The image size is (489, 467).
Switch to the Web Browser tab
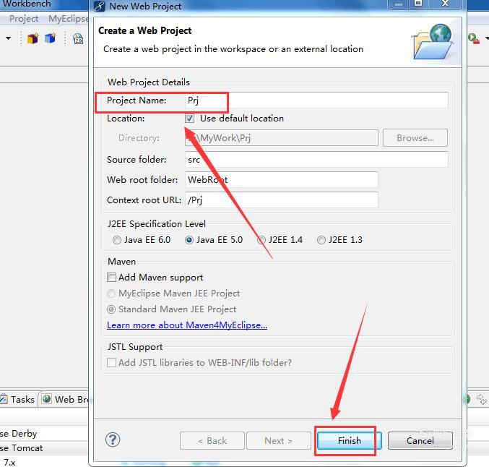(65, 399)
